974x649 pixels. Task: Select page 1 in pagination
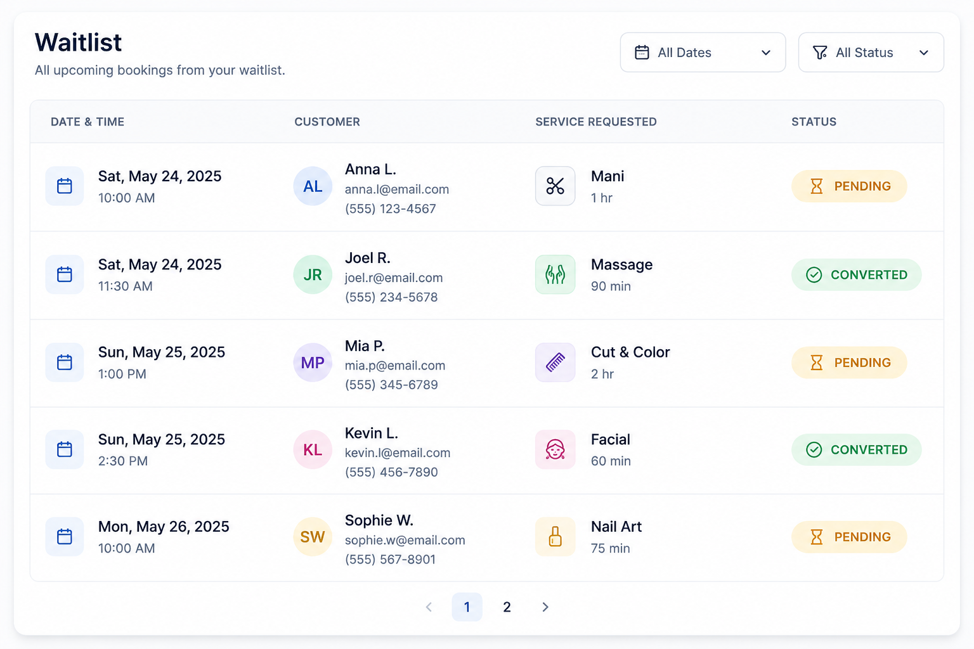pyautogui.click(x=467, y=607)
